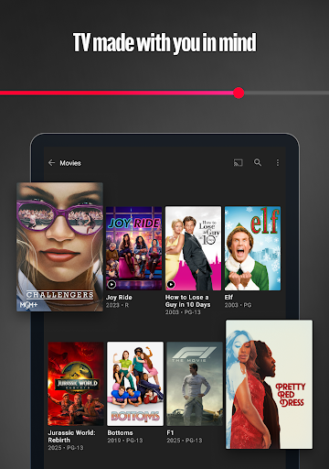Tap the play badge on How to Lose a Guy poster
This screenshot has width=329, height=469.
[x=171, y=284]
